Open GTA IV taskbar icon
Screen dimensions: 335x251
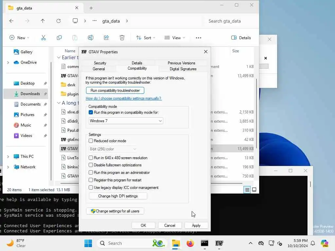[219, 243]
